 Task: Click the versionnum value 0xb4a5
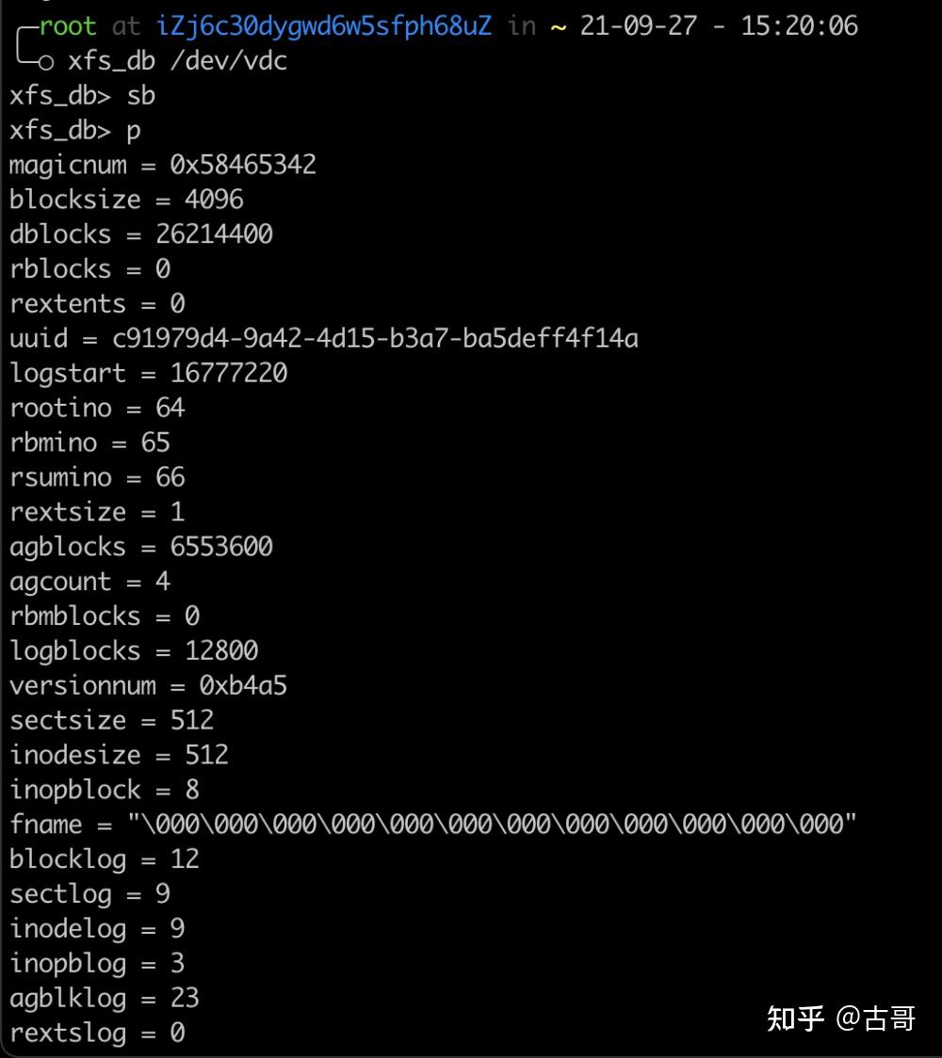(243, 685)
